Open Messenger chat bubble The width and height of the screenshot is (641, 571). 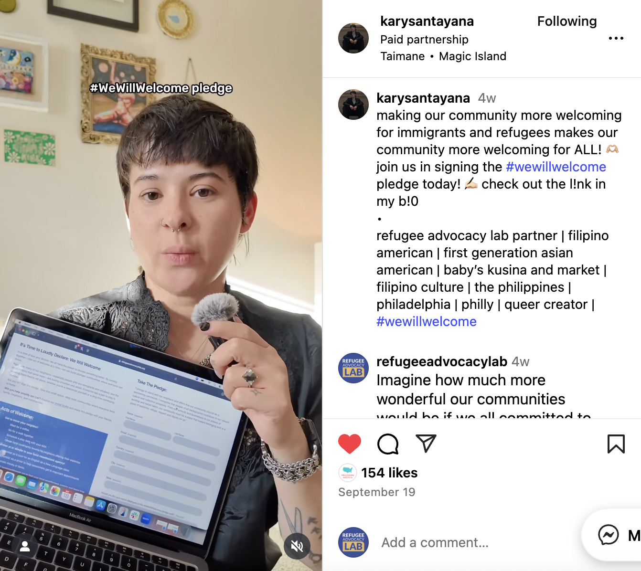click(x=609, y=535)
